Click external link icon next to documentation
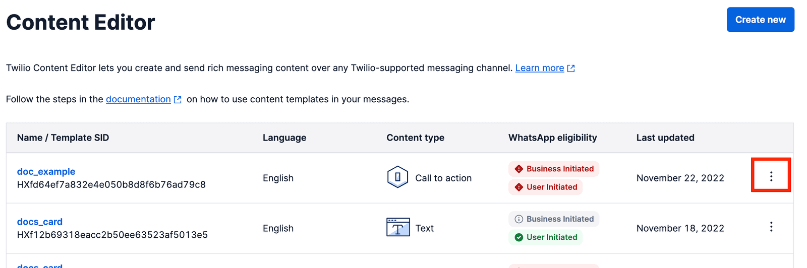 click(178, 100)
